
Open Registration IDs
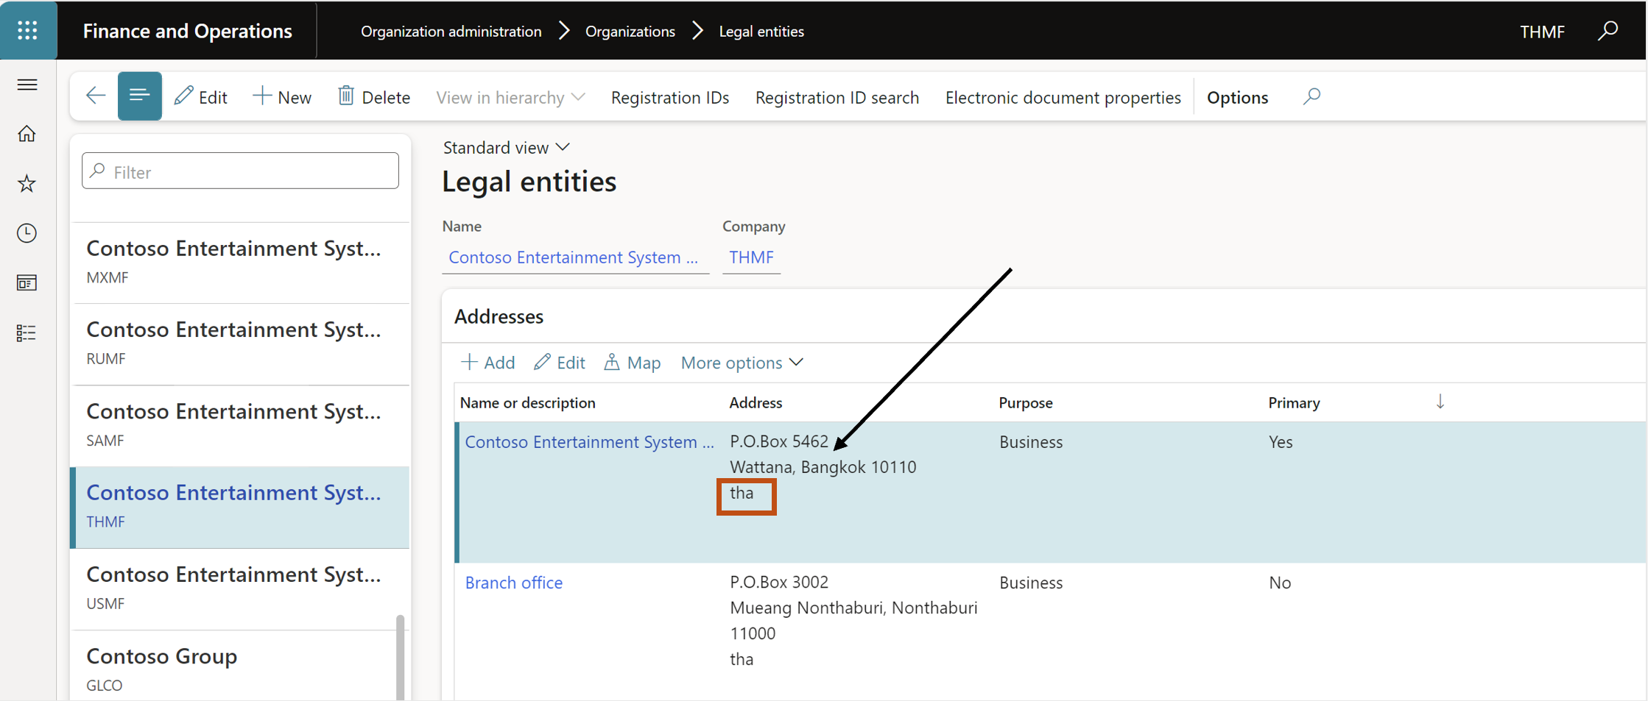[x=670, y=97]
